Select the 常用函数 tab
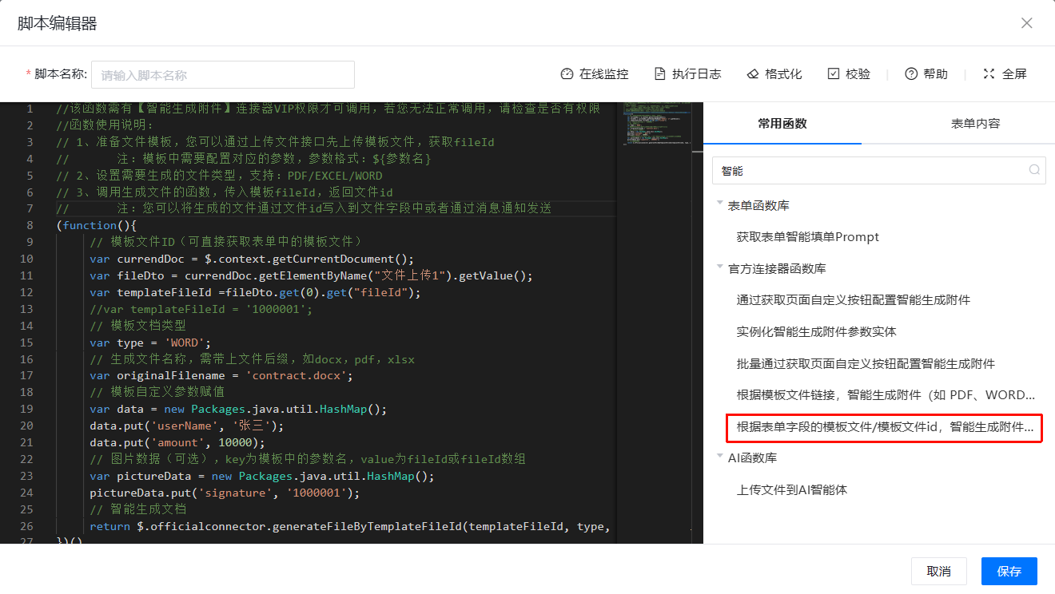The image size is (1055, 594). click(x=782, y=124)
